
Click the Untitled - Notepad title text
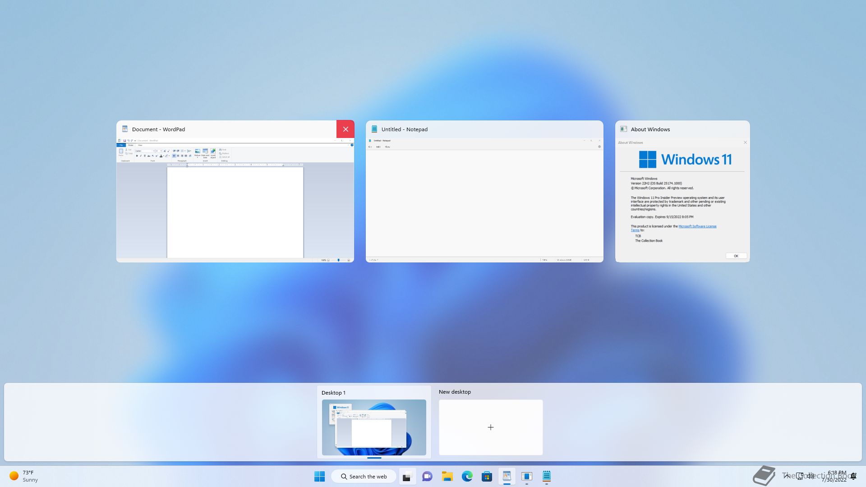[x=405, y=129]
